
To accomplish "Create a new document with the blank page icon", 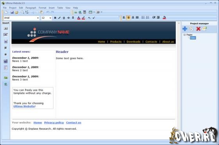I will [x=6, y=12].
